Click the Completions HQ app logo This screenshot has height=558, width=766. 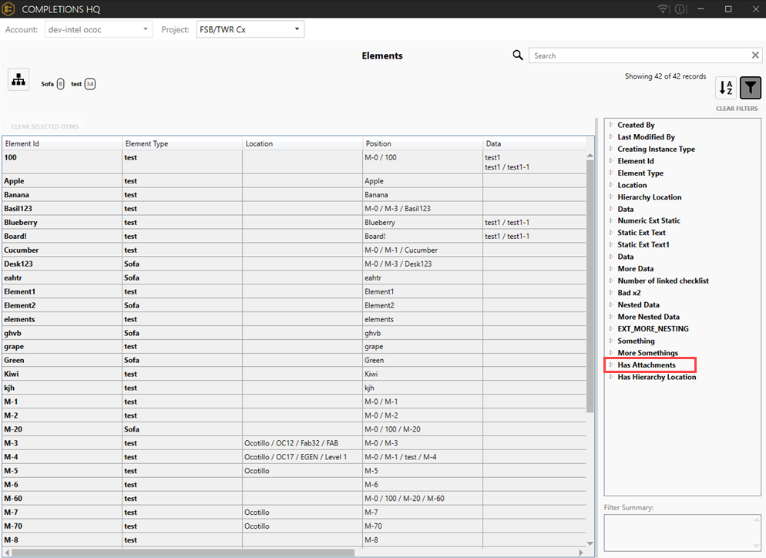click(x=9, y=9)
